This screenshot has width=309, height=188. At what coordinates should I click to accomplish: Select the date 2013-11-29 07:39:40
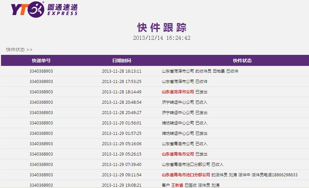click(x=122, y=165)
